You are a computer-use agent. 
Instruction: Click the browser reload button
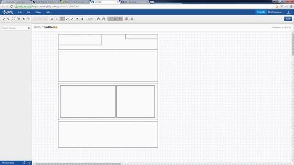pyautogui.click(x=11, y=6)
